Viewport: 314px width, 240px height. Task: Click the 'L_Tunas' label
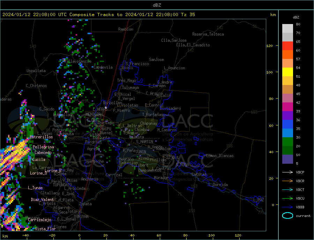tap(36, 188)
